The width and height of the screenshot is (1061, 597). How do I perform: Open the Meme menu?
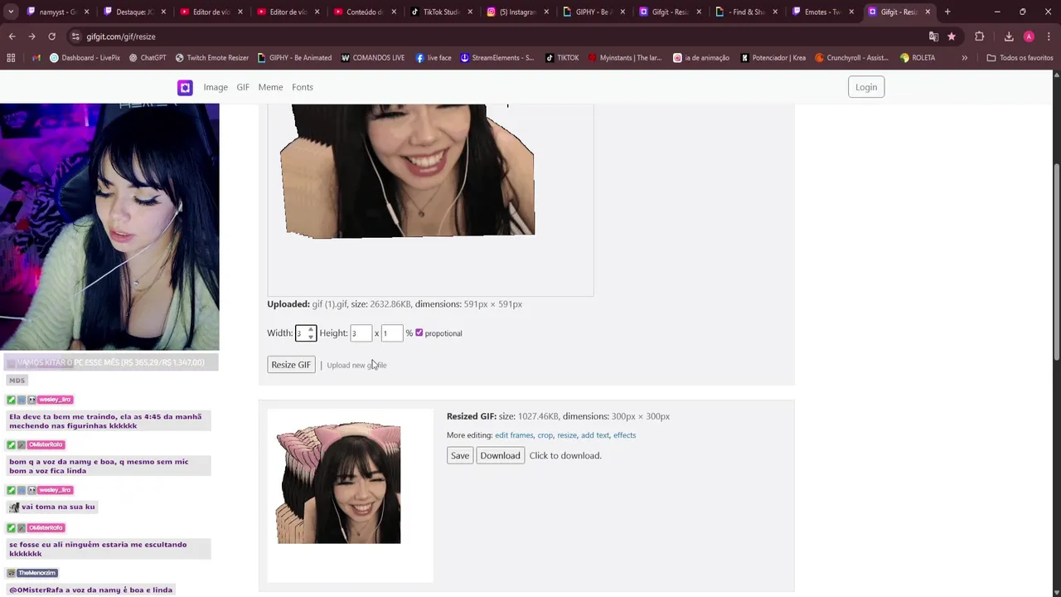pos(270,87)
